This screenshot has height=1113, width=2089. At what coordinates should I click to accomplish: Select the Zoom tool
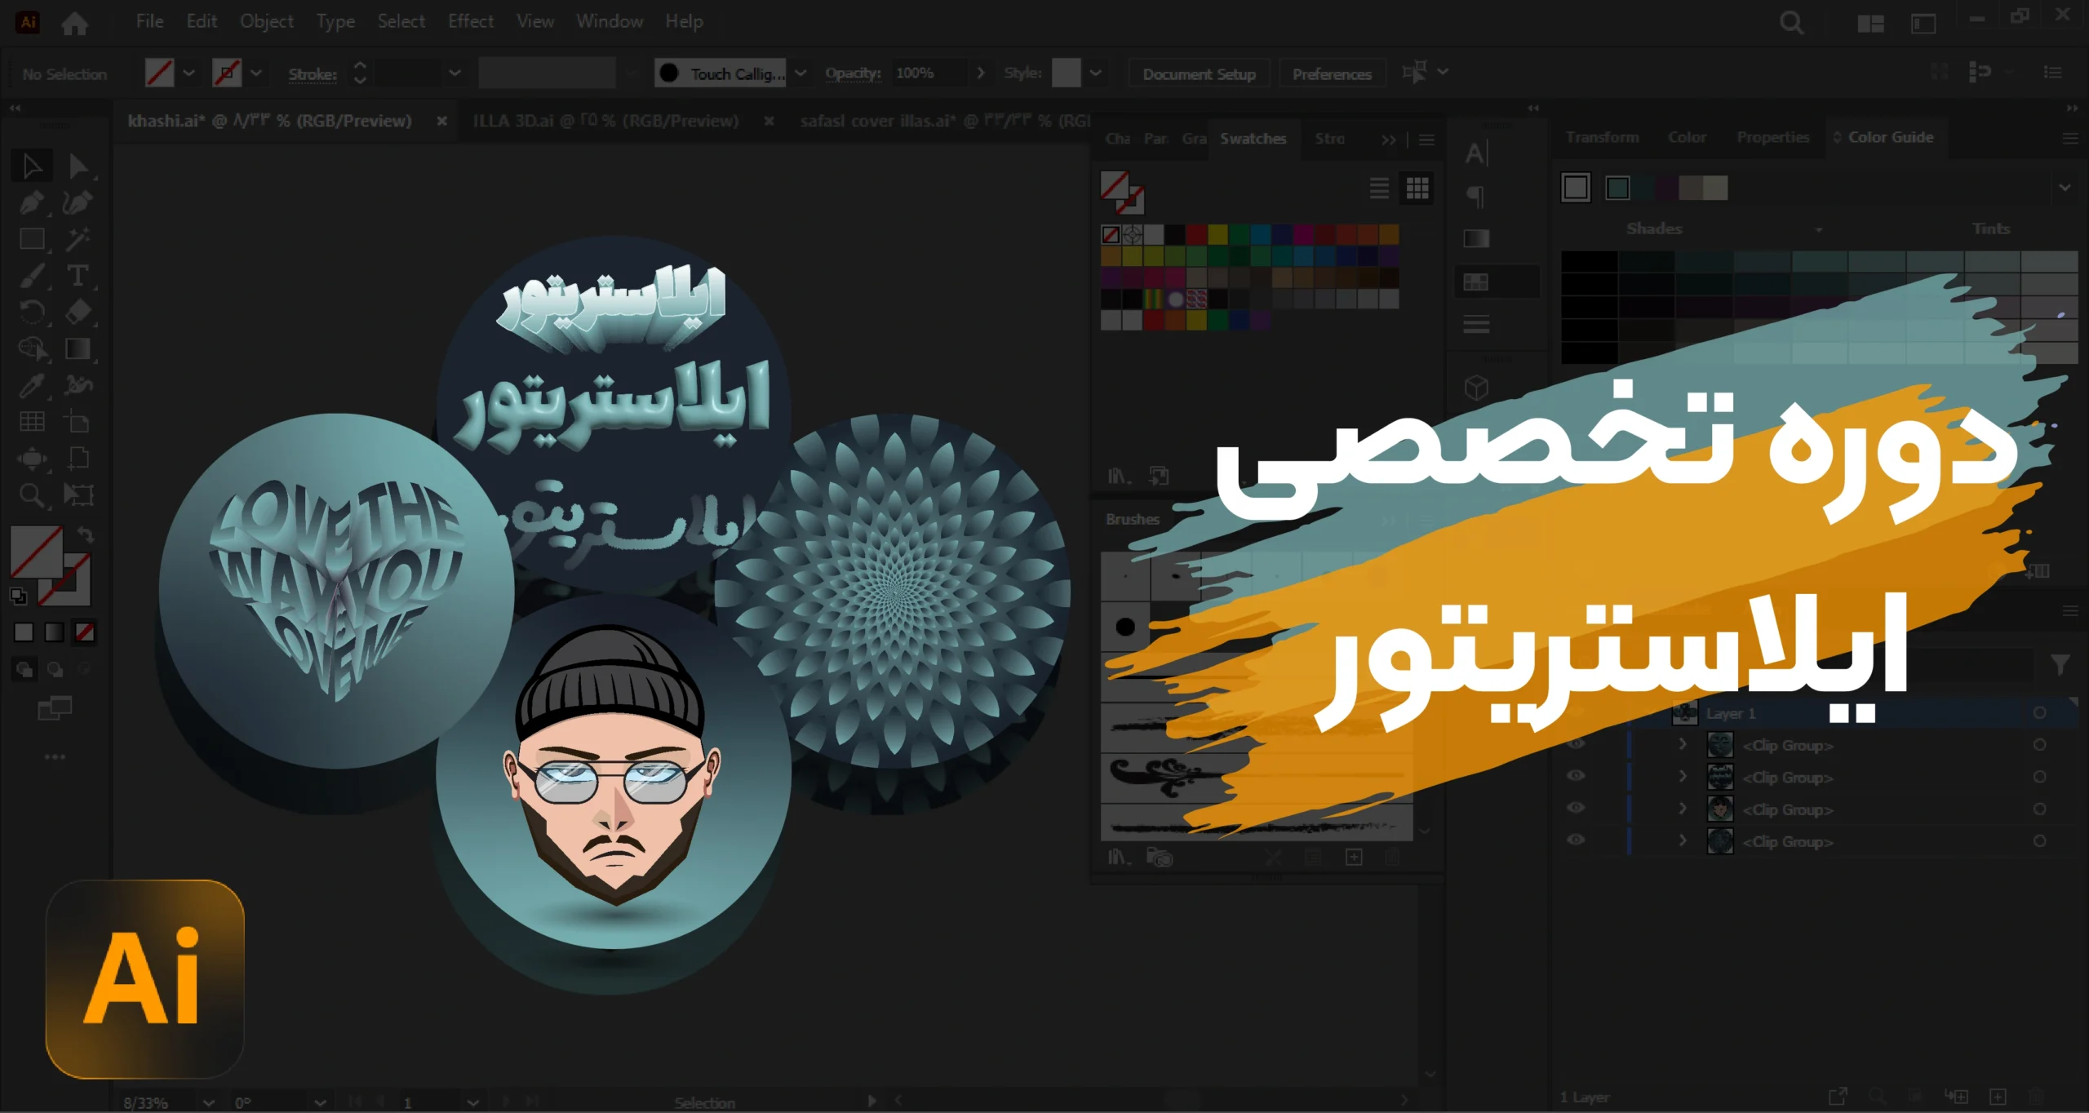coord(32,494)
